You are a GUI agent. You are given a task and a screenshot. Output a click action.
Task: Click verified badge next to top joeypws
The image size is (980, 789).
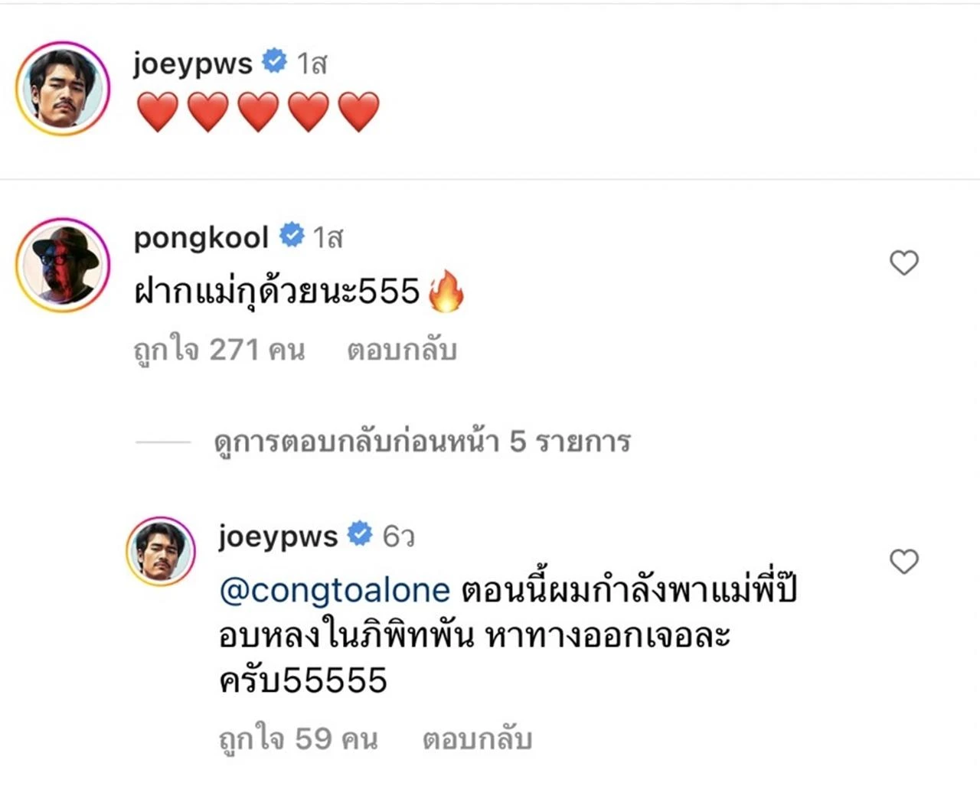pyautogui.click(x=274, y=60)
